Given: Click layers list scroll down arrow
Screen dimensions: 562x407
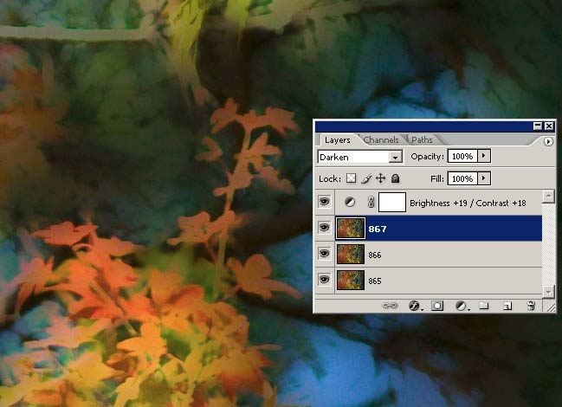Looking at the screenshot, I should [x=548, y=292].
